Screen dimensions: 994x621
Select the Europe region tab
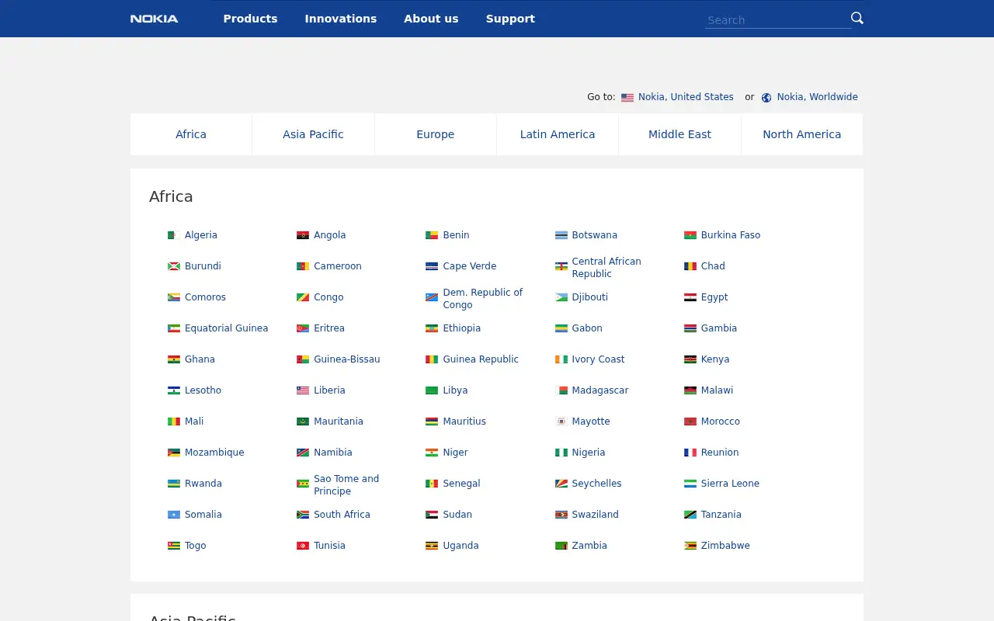[436, 134]
